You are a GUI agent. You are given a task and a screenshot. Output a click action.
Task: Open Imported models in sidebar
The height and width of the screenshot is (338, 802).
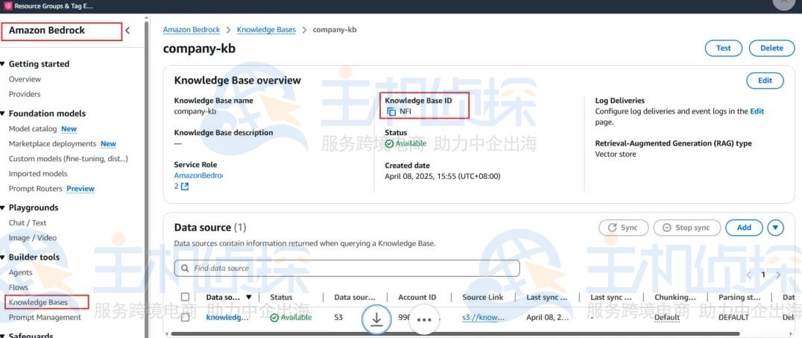coord(38,174)
